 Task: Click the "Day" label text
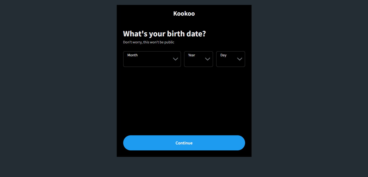point(223,55)
